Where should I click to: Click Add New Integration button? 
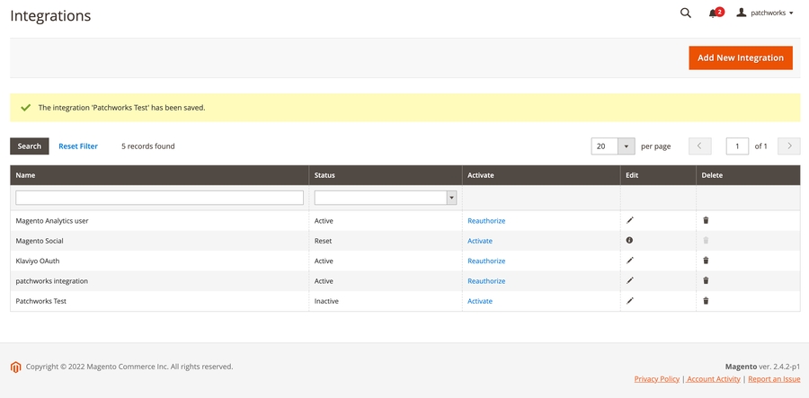point(741,57)
